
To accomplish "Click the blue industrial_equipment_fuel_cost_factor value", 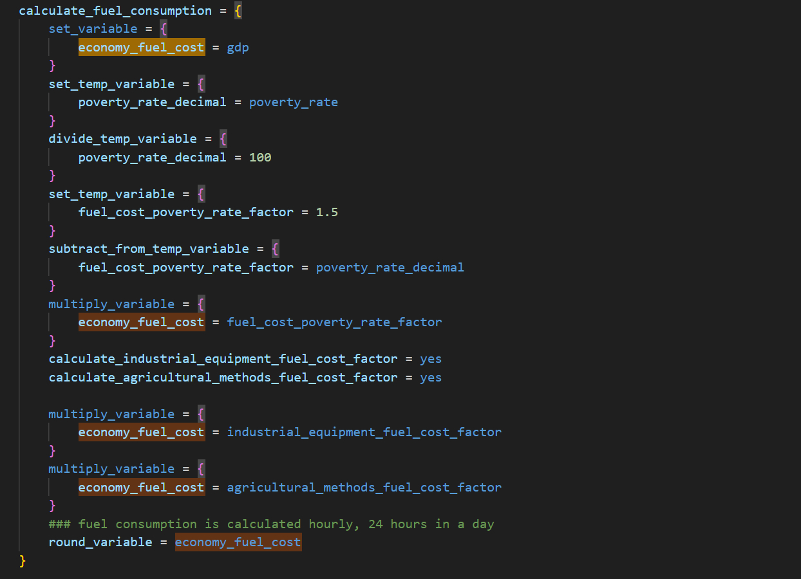I will (x=364, y=432).
